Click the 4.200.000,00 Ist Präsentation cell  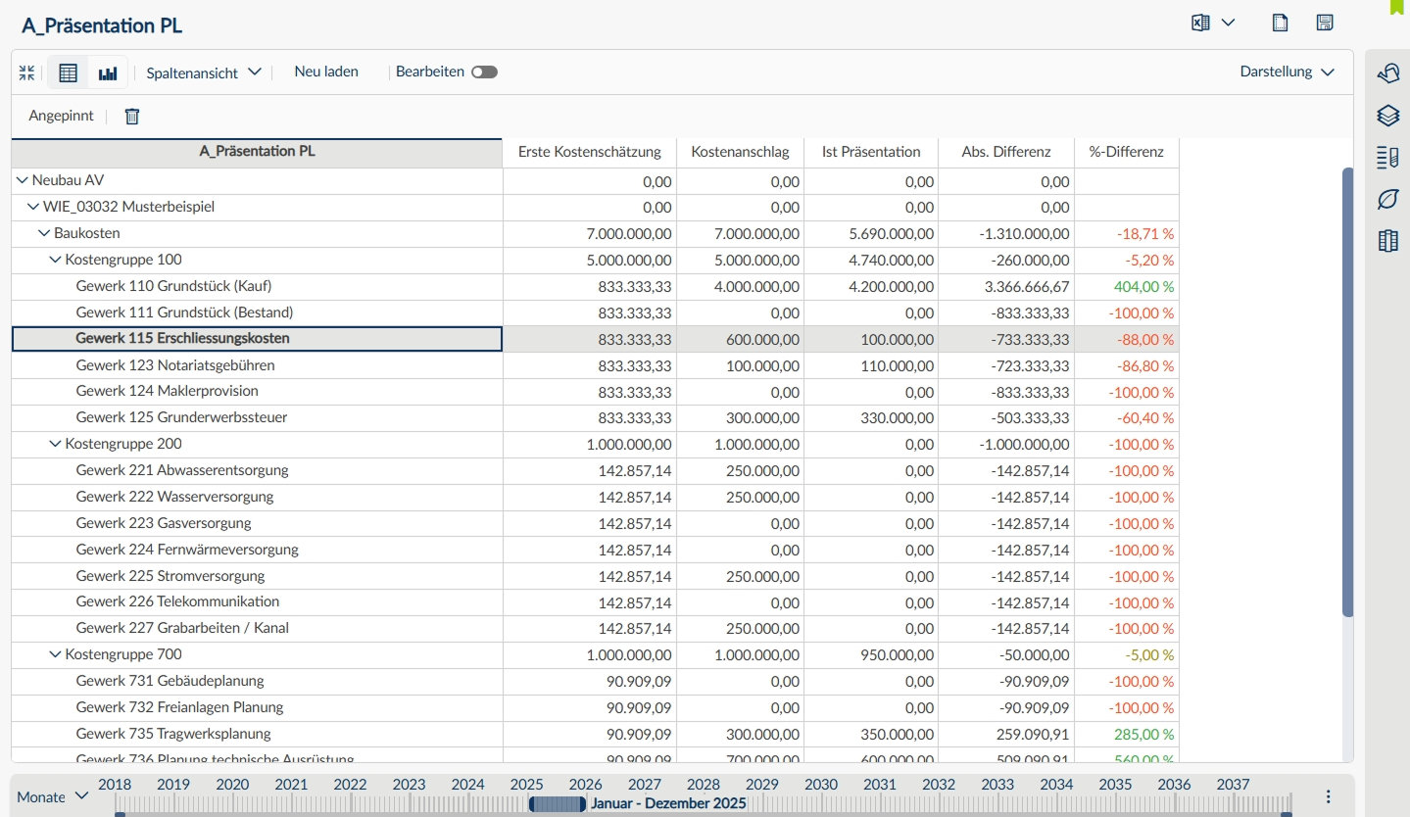point(871,286)
